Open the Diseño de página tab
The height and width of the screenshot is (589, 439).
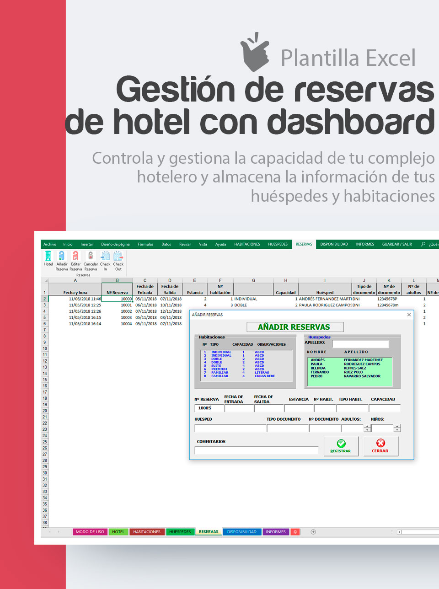[x=115, y=244]
